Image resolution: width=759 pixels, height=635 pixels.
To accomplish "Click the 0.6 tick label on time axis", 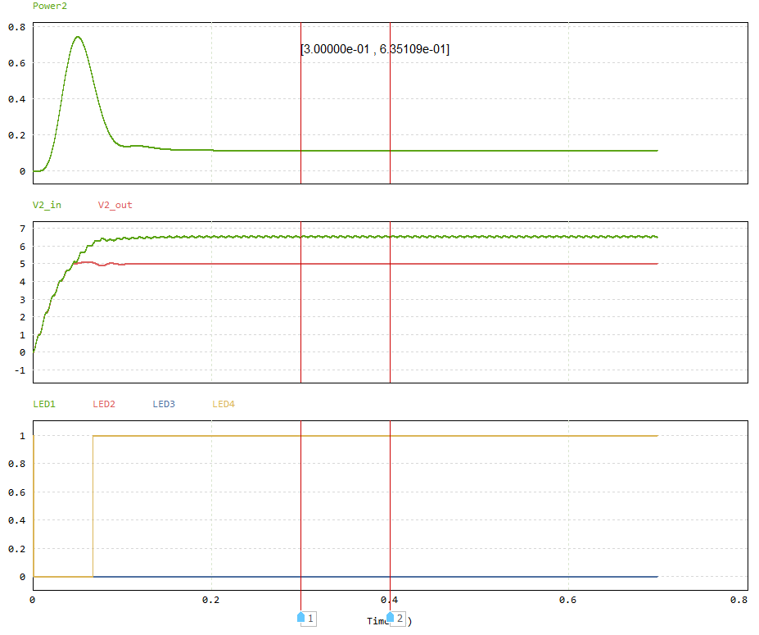I will pos(567,600).
